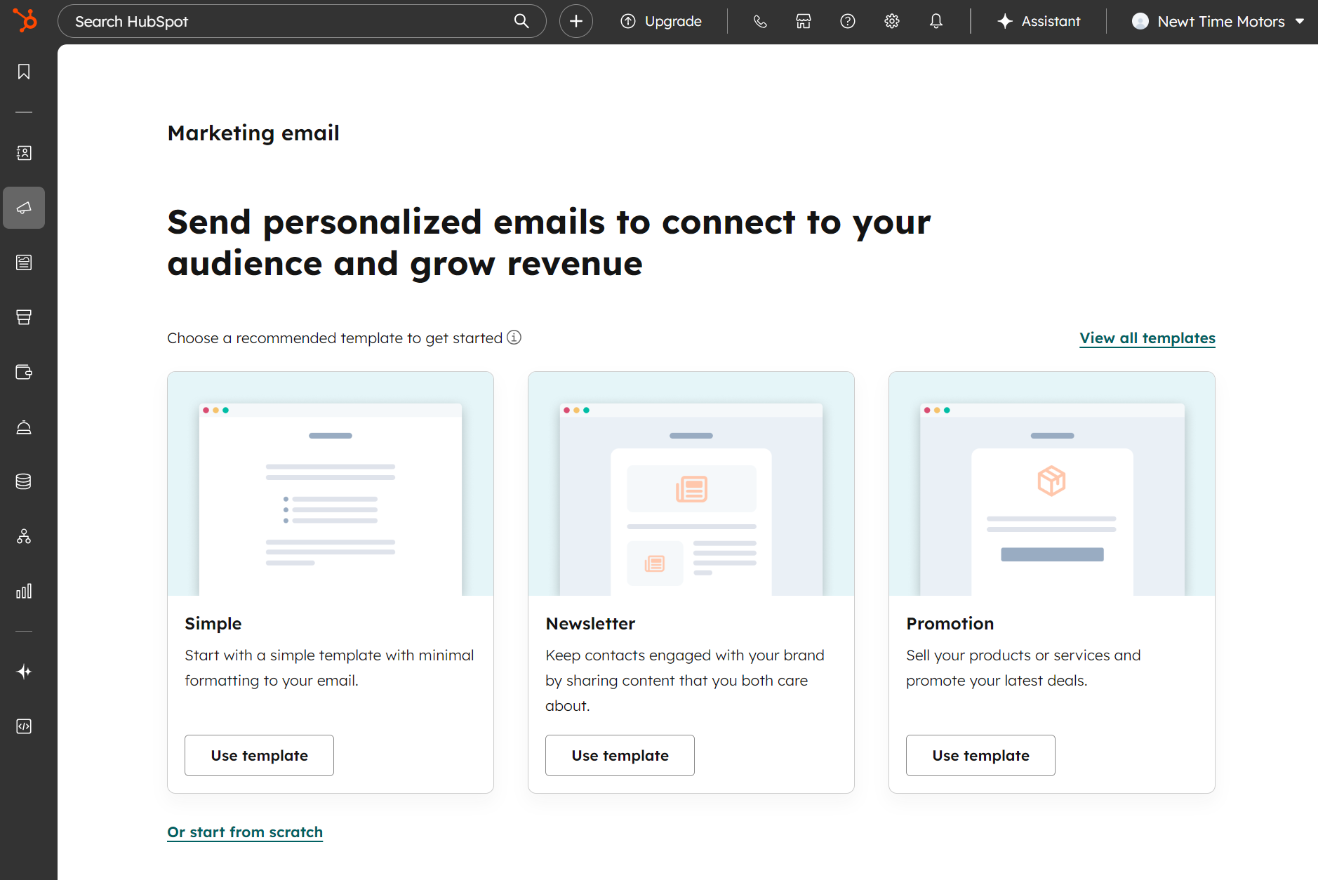Open the CRM contacts section

coord(24,153)
